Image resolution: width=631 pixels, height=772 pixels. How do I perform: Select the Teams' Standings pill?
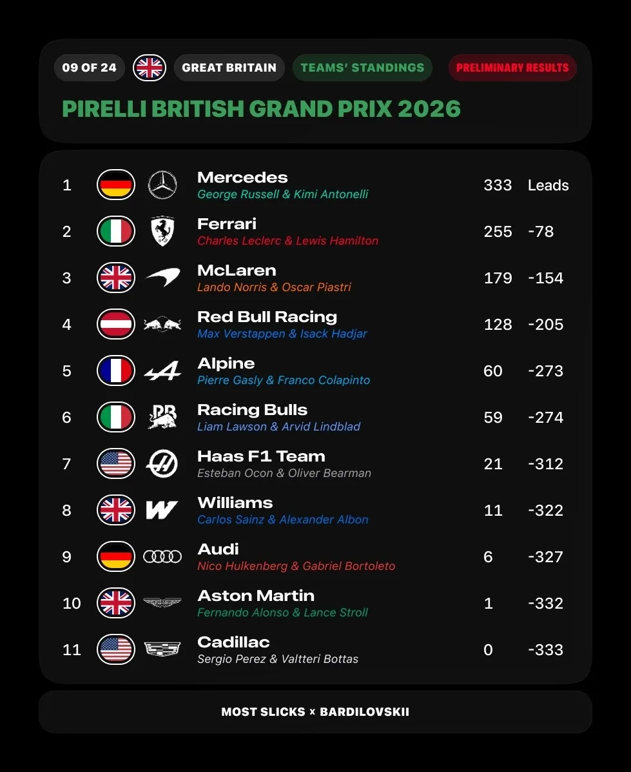(362, 68)
